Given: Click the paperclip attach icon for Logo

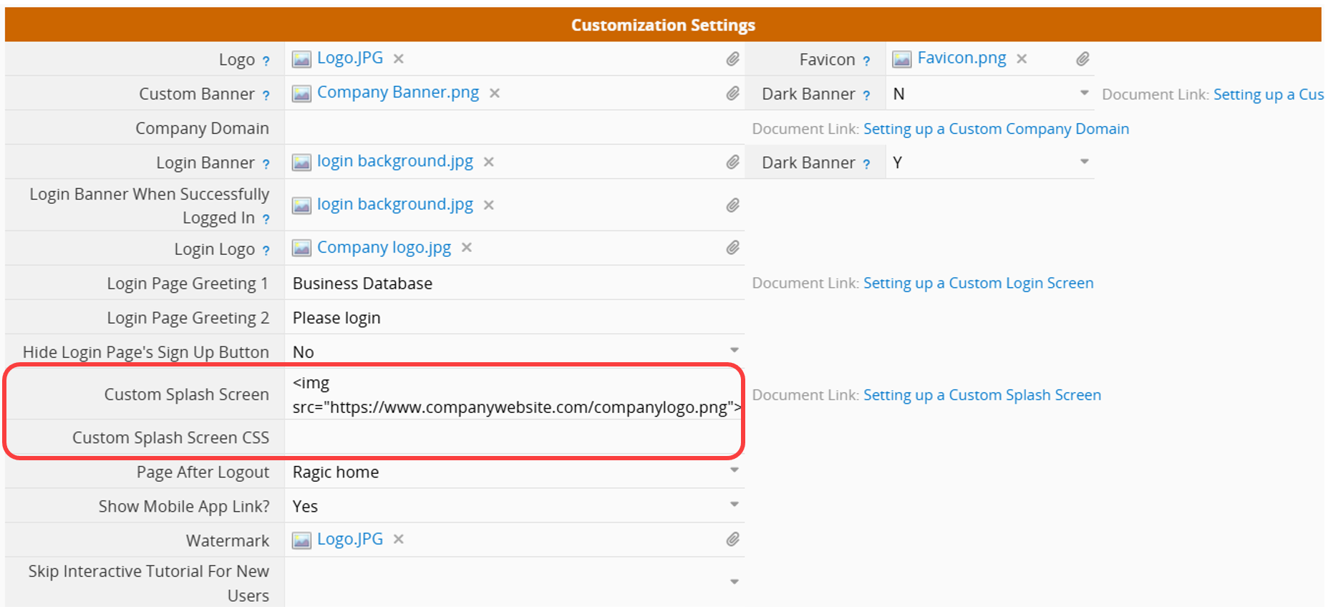Looking at the screenshot, I should tap(732, 59).
